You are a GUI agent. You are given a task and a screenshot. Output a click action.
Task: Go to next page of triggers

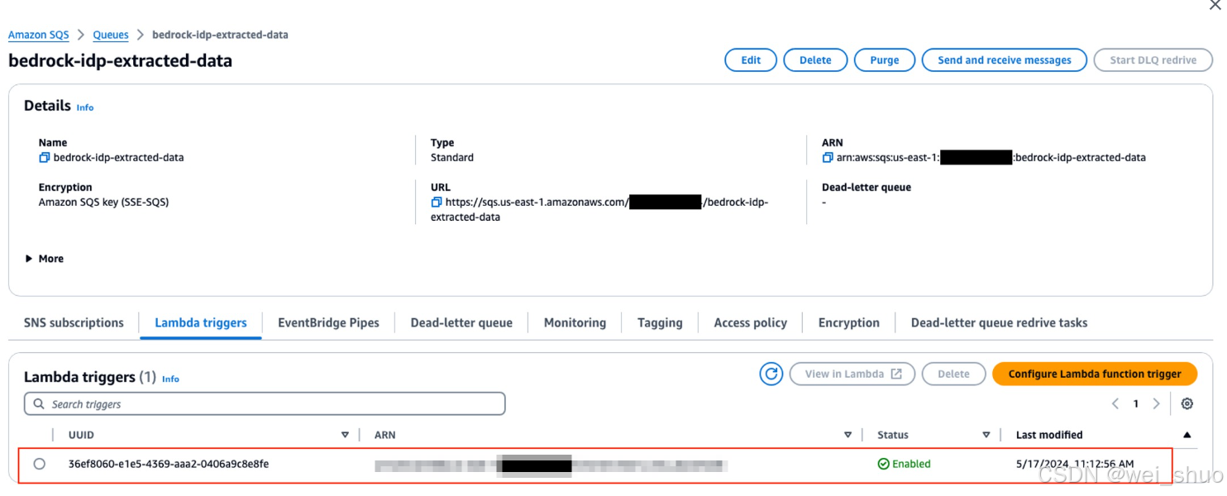1156,403
